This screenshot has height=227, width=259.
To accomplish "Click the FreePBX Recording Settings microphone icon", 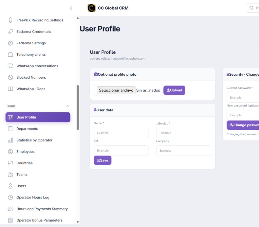I will pos(10,20).
